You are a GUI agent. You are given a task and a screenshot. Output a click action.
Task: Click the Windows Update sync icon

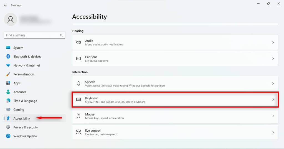click(8, 136)
